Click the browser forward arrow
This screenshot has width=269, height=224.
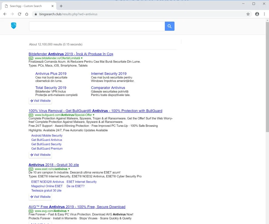tap(12, 14)
